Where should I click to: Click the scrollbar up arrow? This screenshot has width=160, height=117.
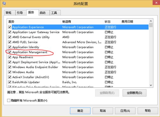[x=151, y=21]
